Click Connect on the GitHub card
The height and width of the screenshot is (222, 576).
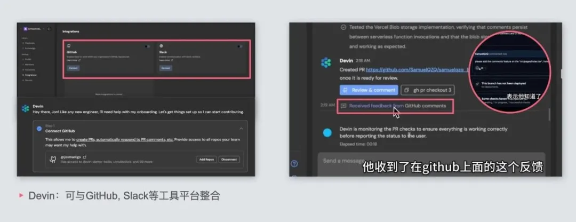click(74, 68)
